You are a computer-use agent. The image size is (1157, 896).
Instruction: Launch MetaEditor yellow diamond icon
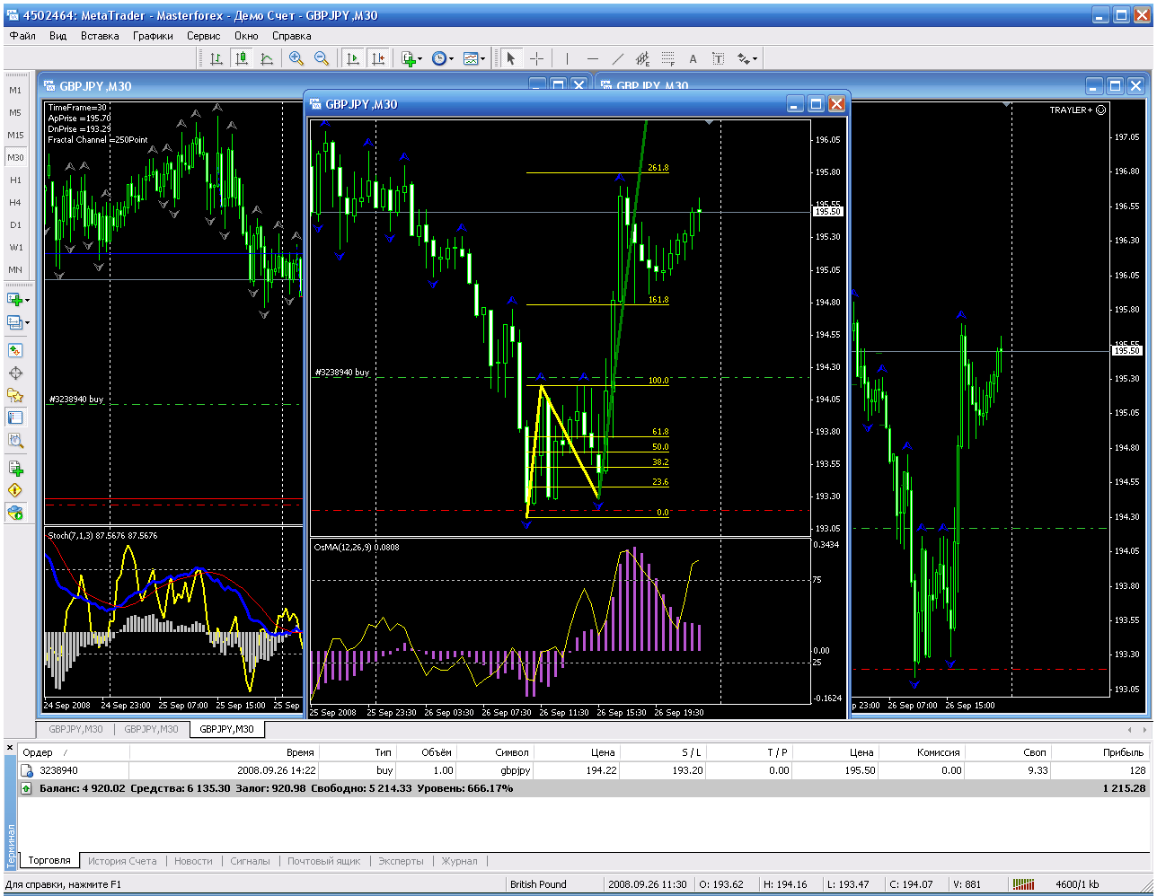pos(15,490)
